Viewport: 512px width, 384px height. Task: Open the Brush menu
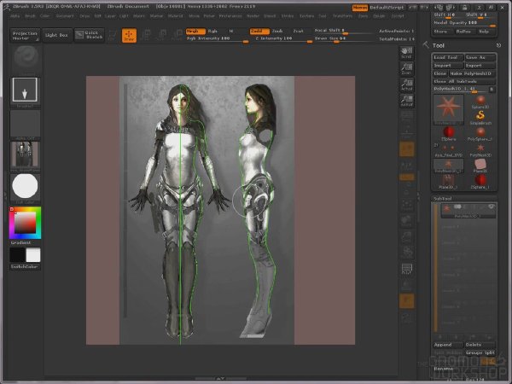[30, 16]
